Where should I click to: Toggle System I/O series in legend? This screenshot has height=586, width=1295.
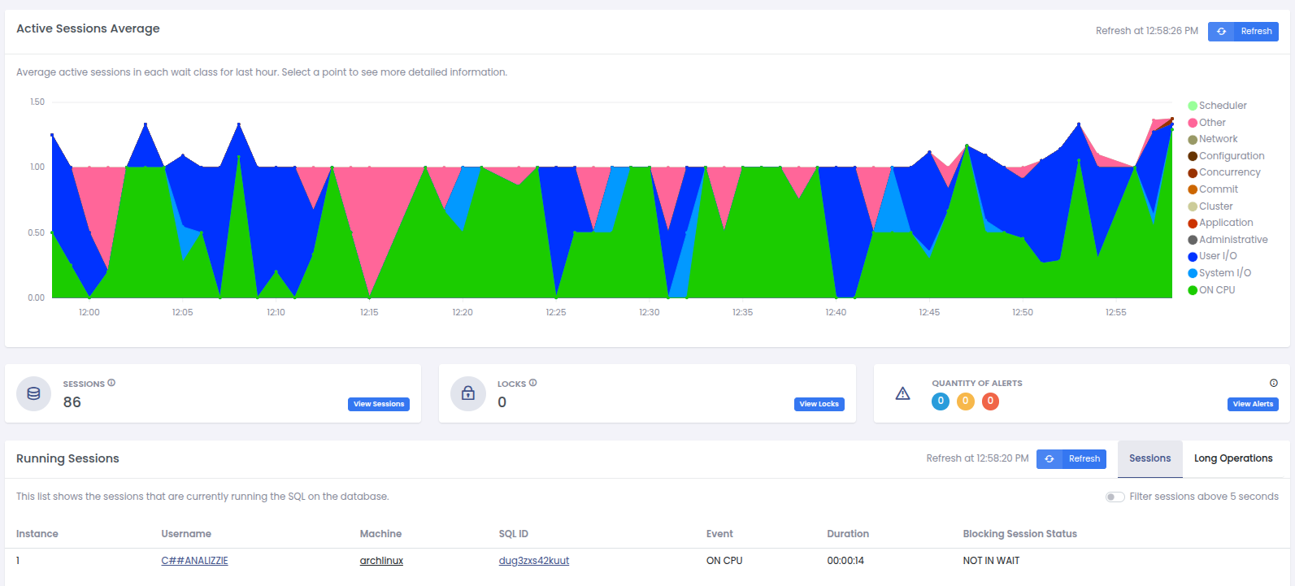tap(1219, 273)
